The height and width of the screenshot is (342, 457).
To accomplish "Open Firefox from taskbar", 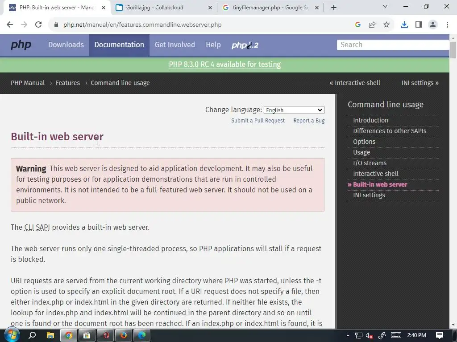I will point(124,335).
